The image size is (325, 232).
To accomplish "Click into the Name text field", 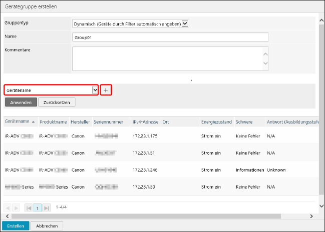I will (x=170, y=37).
